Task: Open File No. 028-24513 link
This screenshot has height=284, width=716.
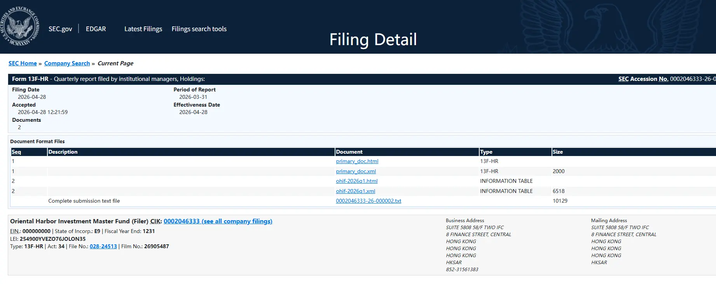Action: click(x=103, y=246)
